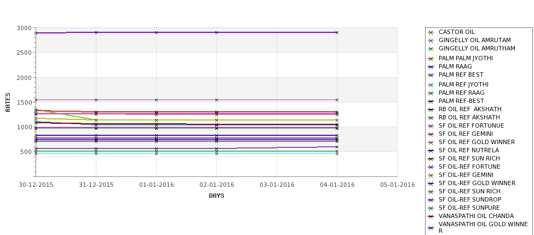Click the top purple line point at 02-01-2016
534x235 pixels.
[216, 33]
